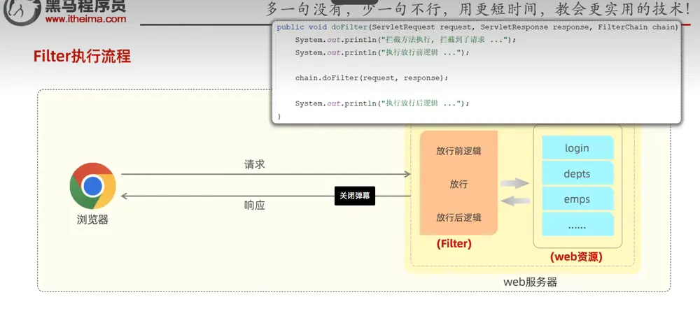The image size is (700, 325).
Task: Click the red (web资源) caption
Action: 576,257
